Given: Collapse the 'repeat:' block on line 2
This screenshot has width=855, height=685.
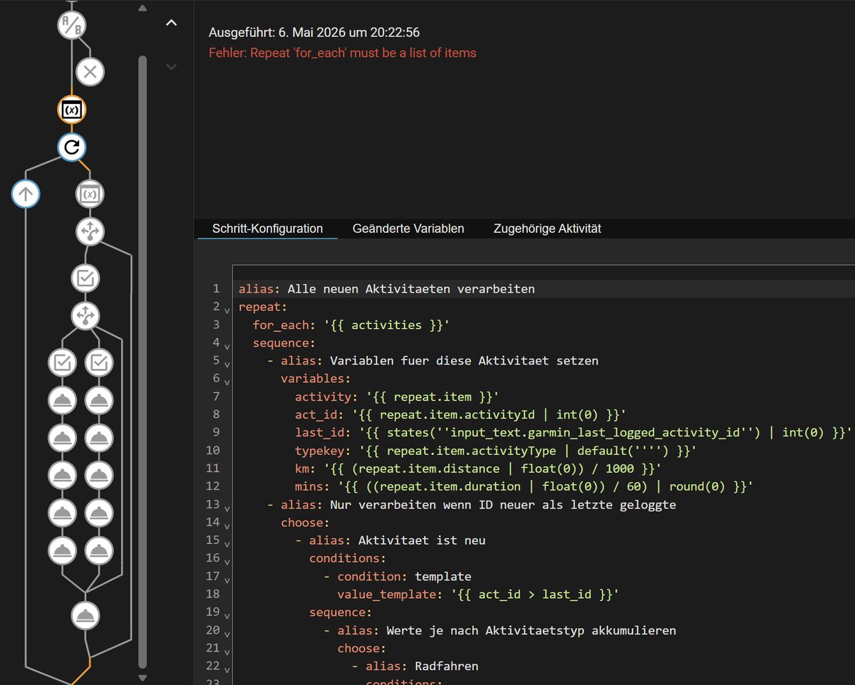Looking at the screenshot, I should tap(227, 311).
